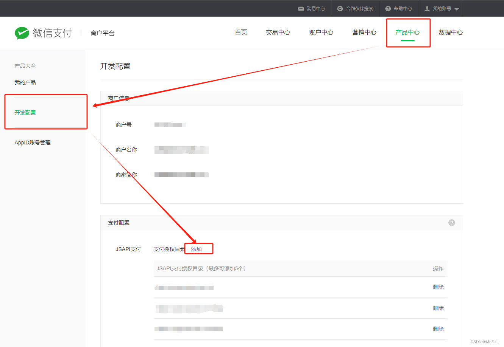Click the user icon beside 我的账号
Viewport: 504px width, 347px height.
pos(427,8)
